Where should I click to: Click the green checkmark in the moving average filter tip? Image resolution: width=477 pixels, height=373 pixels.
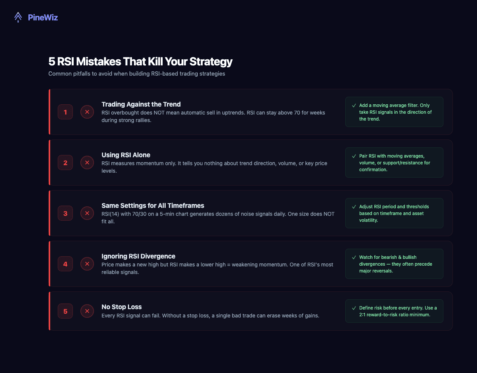[x=354, y=105]
